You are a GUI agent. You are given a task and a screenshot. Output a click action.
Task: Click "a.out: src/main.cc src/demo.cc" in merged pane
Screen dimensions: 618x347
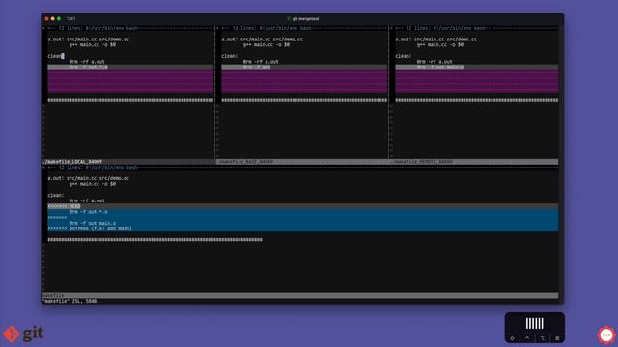(x=88, y=178)
